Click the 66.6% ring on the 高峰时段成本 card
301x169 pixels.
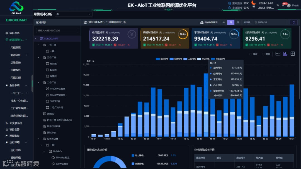click(183, 34)
